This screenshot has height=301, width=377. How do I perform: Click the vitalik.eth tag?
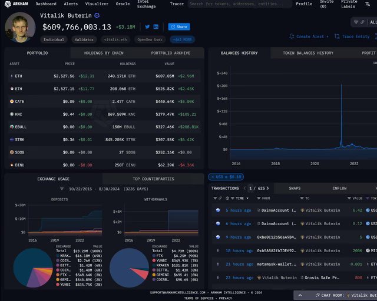tap(115, 39)
